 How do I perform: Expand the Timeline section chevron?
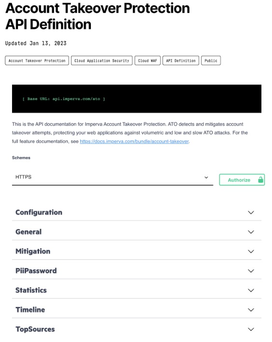pyautogui.click(x=251, y=310)
